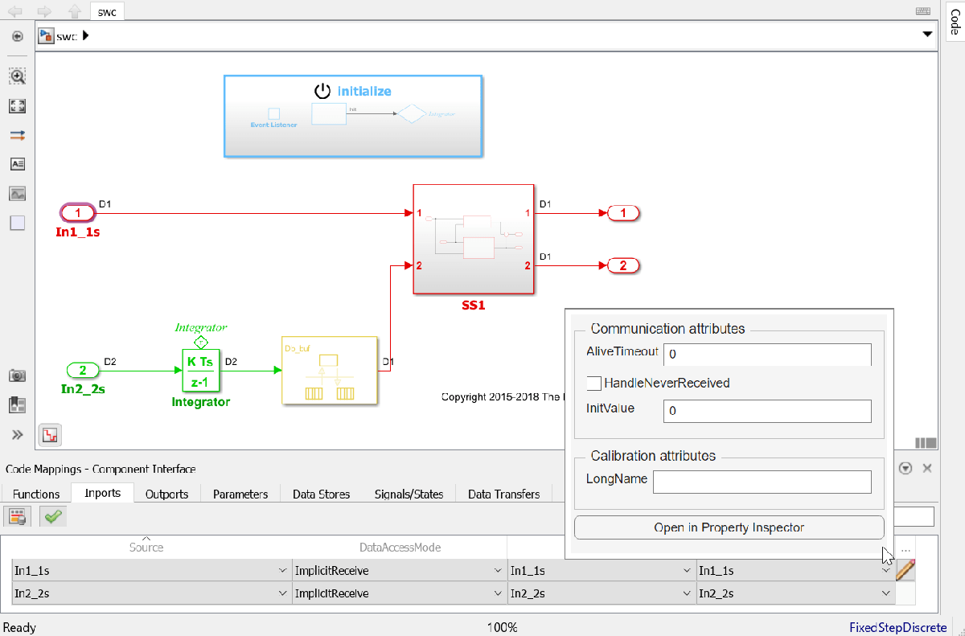The image size is (965, 636).
Task: Click the hide/show explorer bar icon
Action: click(17, 35)
